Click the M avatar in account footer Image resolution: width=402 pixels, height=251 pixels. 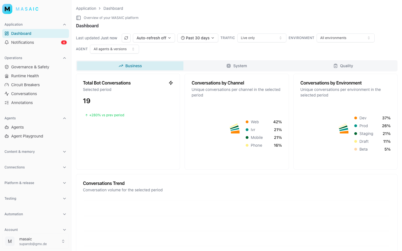(10, 241)
